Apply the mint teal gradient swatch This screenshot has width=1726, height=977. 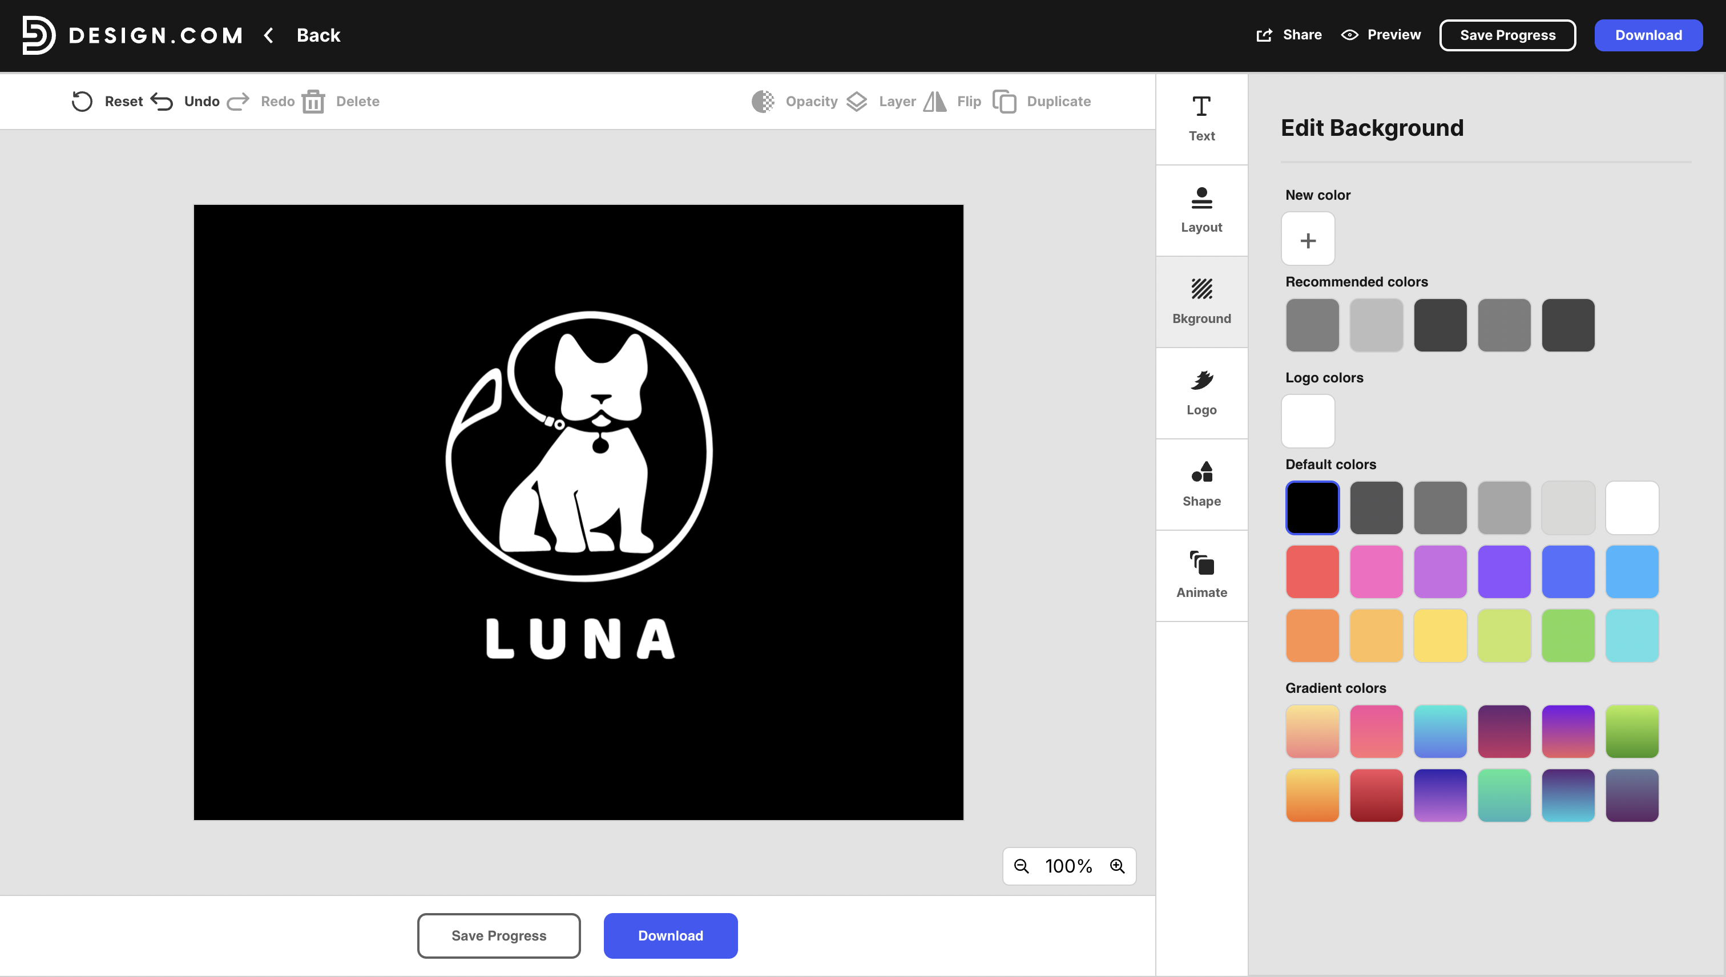tap(1504, 795)
